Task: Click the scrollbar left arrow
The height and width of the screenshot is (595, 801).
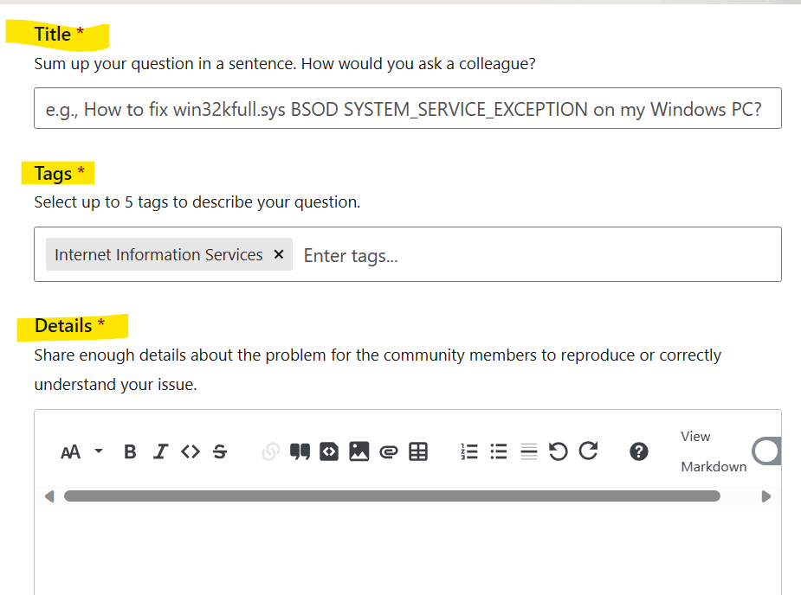Action: (x=49, y=496)
